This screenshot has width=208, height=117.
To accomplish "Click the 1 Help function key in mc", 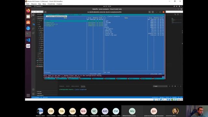I will 50,79.
